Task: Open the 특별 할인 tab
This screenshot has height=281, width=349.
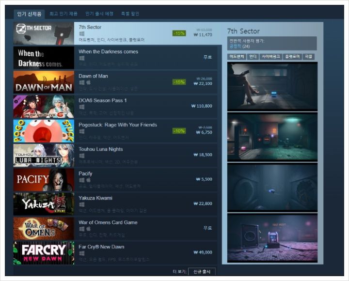Action: 130,14
